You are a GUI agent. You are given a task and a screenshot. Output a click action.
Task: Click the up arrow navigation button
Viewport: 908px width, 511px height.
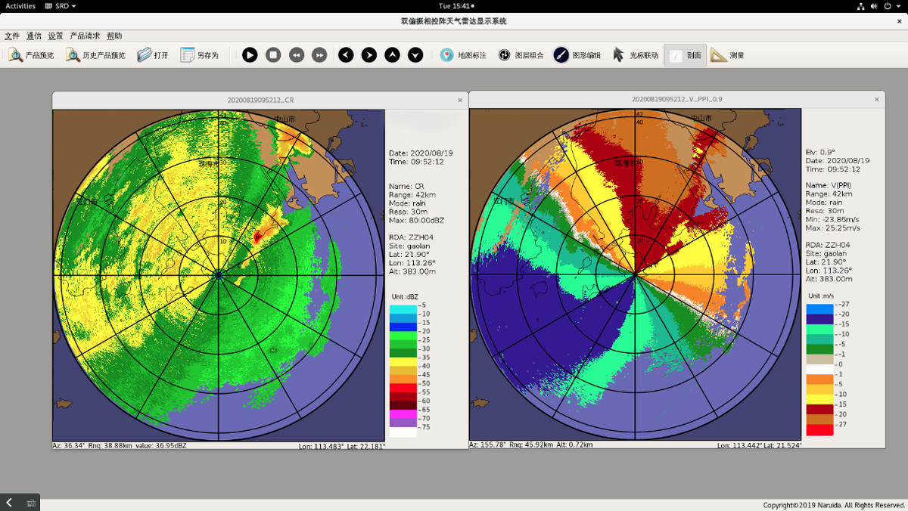tap(392, 55)
